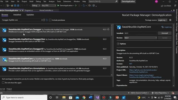Image resolution: width=178 pixels, height=100 pixels.
Task: Open the Git menu
Action: point(18,1)
